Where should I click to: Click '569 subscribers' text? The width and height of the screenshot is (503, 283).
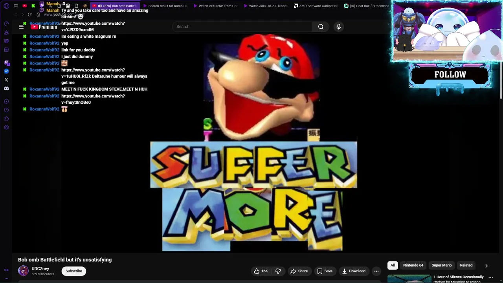[43, 274]
